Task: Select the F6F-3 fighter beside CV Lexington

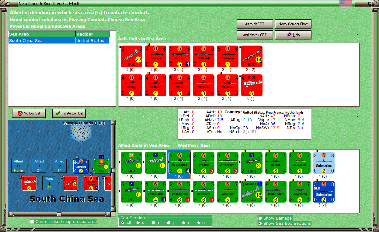Action: 155,163
